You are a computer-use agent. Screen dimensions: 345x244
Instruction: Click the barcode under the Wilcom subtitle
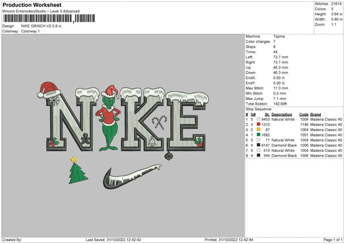pyautogui.click(x=49, y=18)
